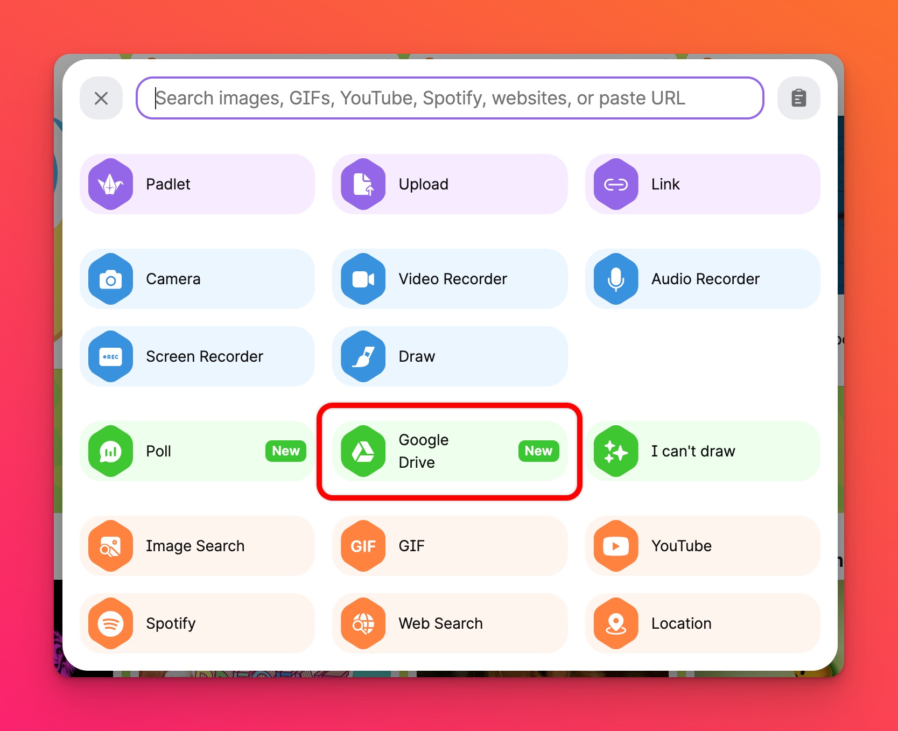Click the Draw paintbrush icon
This screenshot has height=731, width=898.
pyautogui.click(x=363, y=356)
